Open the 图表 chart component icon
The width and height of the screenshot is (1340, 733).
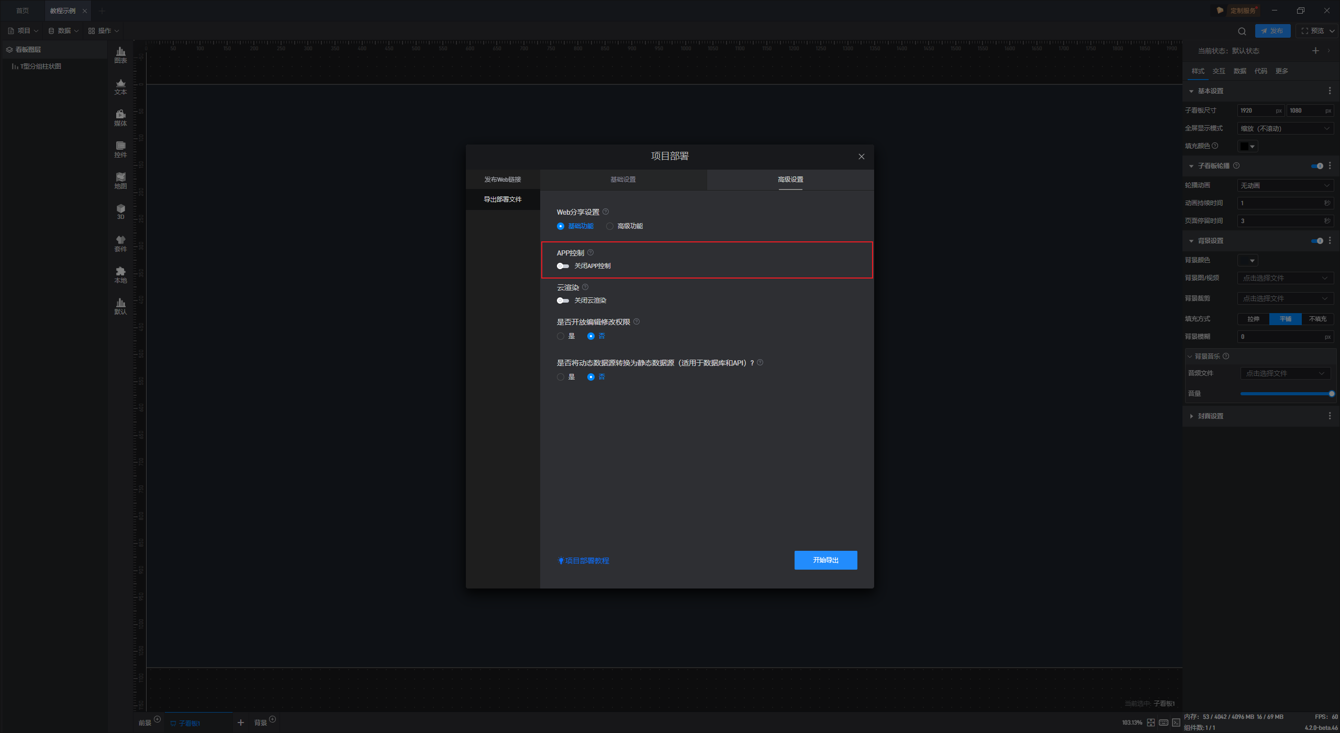pyautogui.click(x=120, y=54)
